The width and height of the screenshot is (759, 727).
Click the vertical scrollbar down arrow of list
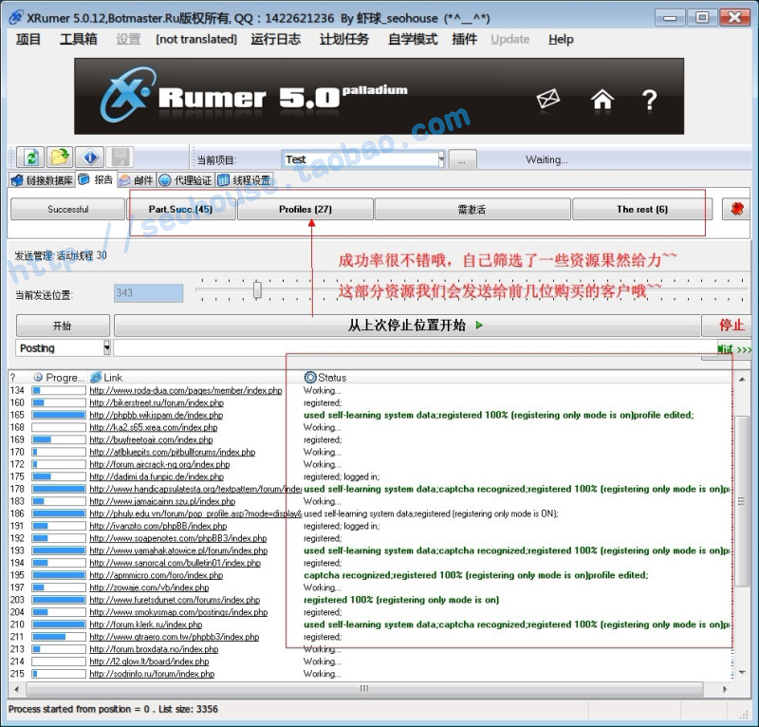(x=742, y=673)
